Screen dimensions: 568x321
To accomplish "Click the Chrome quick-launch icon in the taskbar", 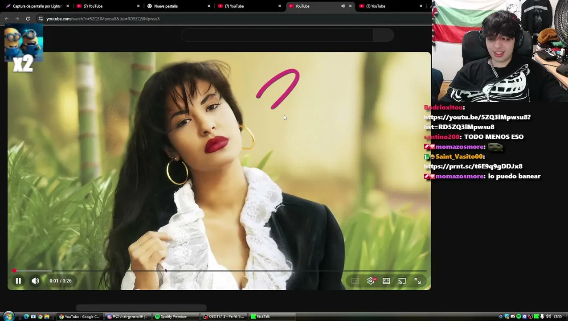I will click(40, 317).
